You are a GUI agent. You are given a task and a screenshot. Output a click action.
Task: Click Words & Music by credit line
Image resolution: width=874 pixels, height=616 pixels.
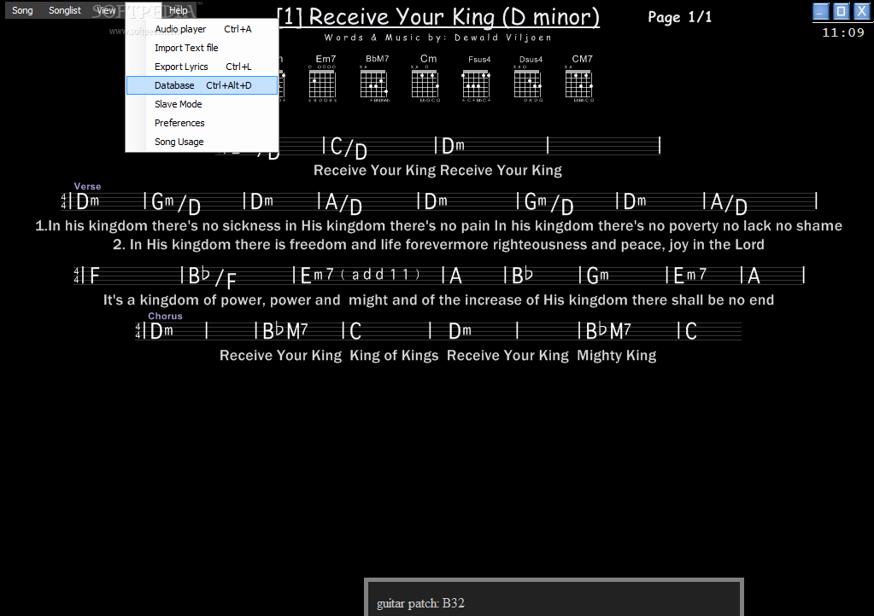point(438,38)
